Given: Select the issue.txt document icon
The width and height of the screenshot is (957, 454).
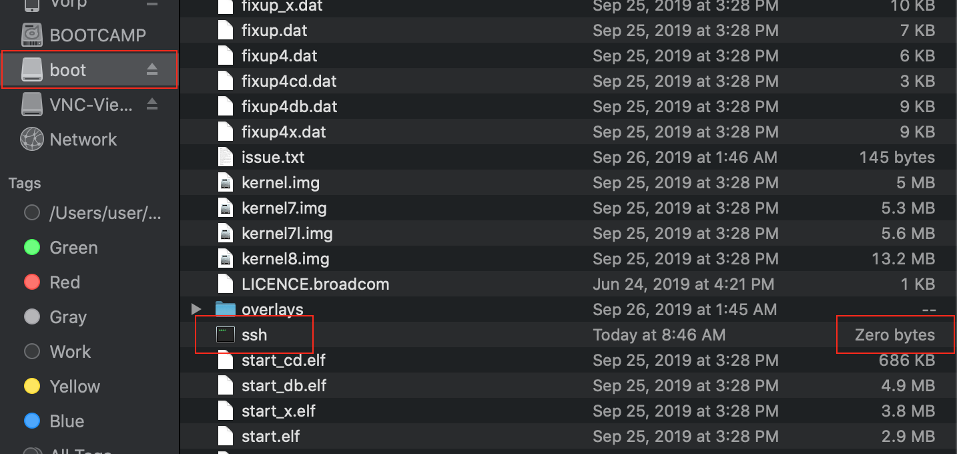Looking at the screenshot, I should [226, 157].
